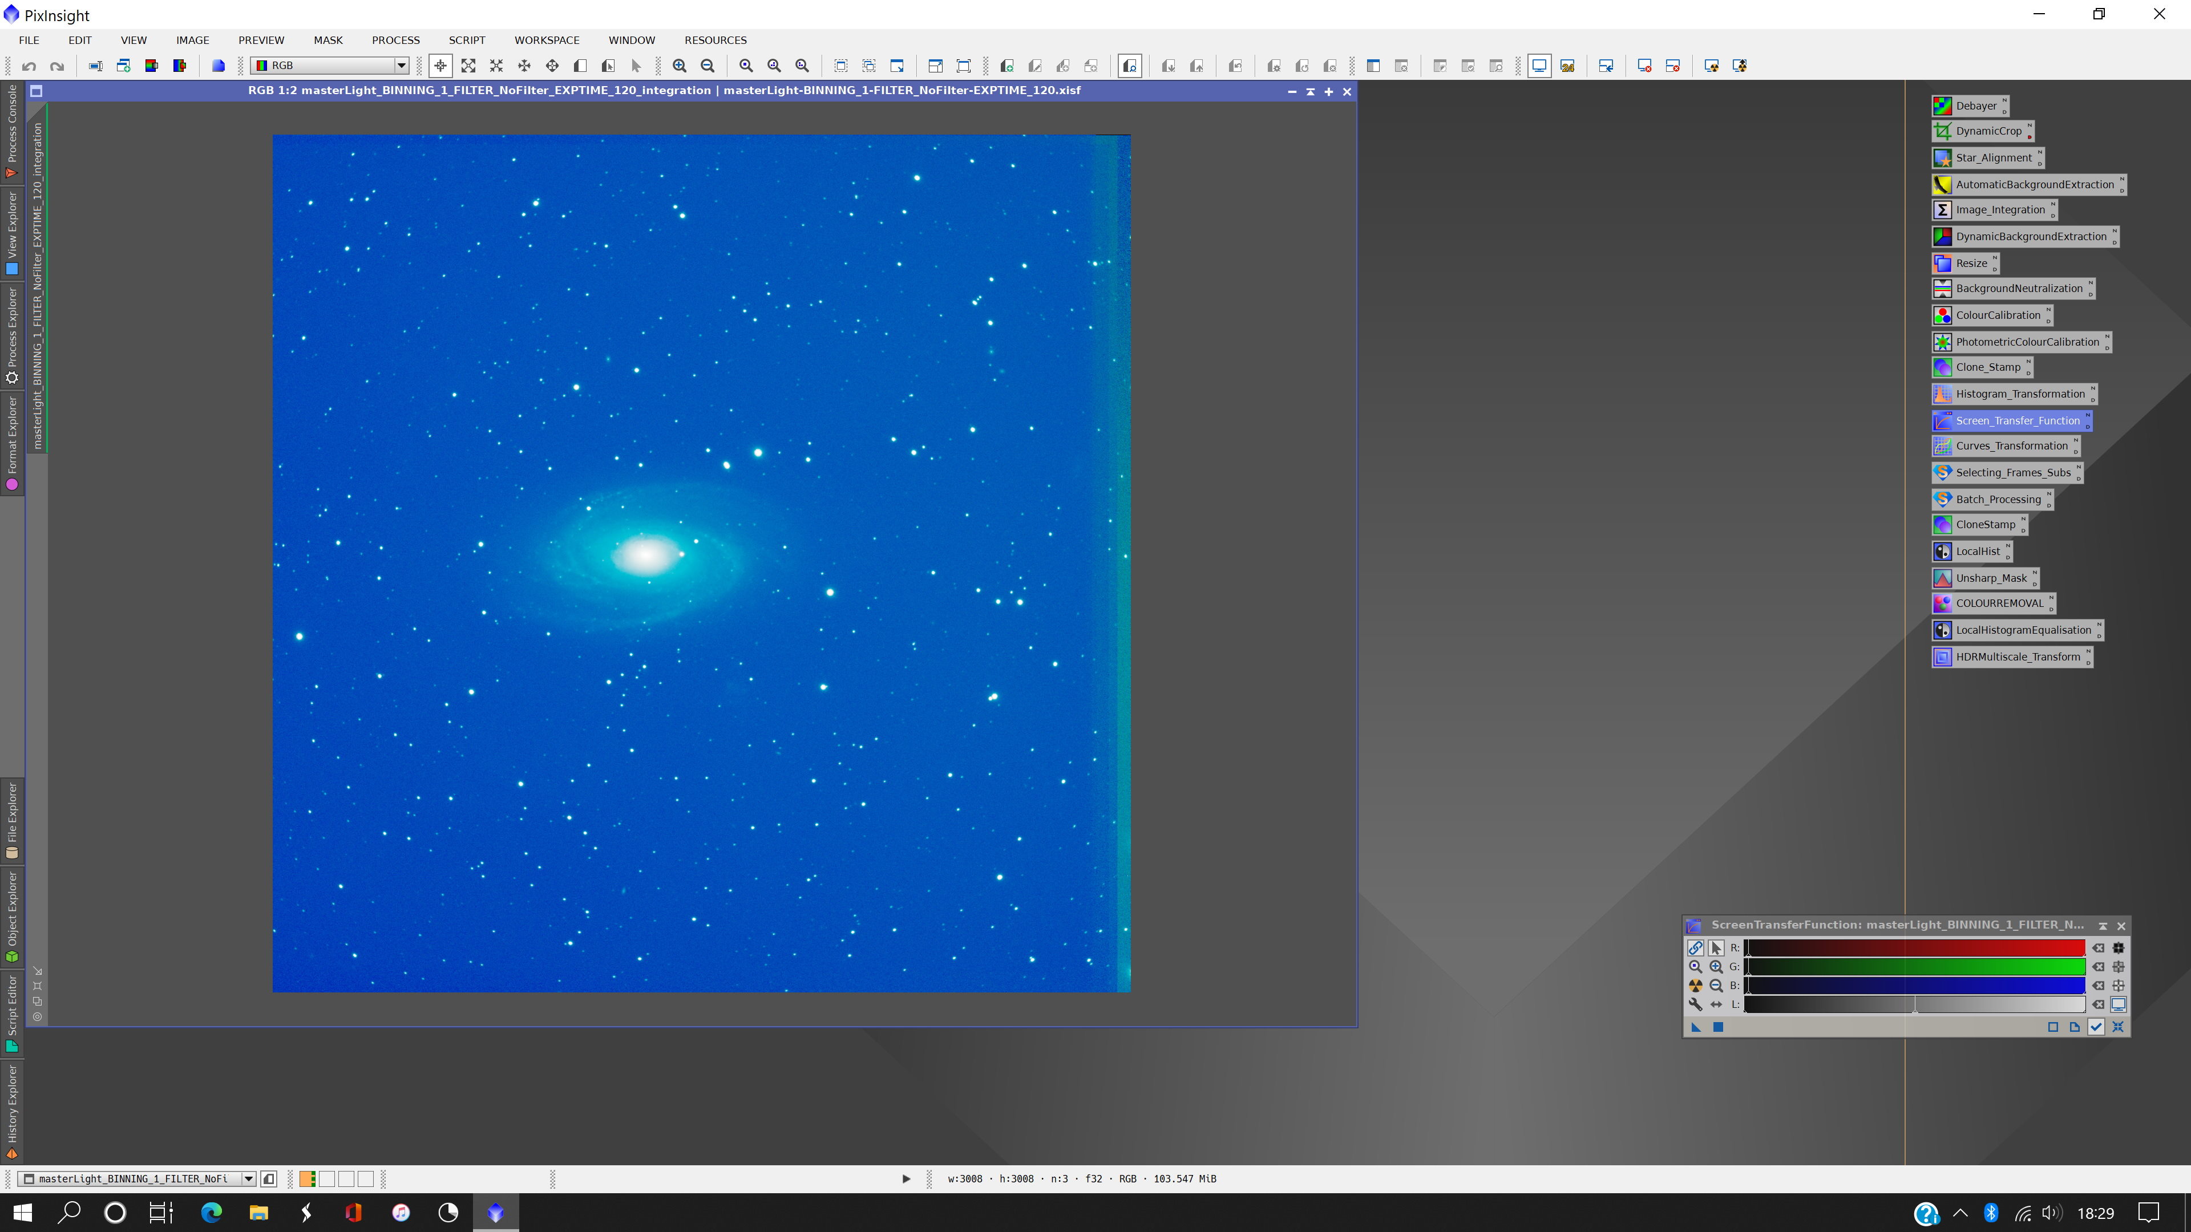This screenshot has height=1232, width=2191.
Task: Click Auto Stretch nuclear icon in STF window
Action: click(1695, 986)
